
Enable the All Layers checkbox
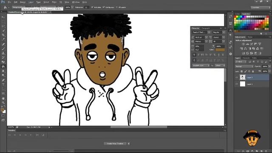117,7
